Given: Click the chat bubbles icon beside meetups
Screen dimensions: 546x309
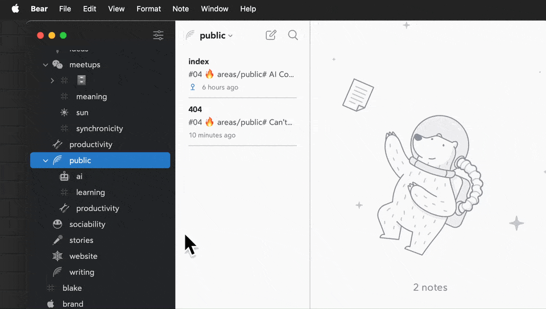Looking at the screenshot, I should [x=57, y=65].
